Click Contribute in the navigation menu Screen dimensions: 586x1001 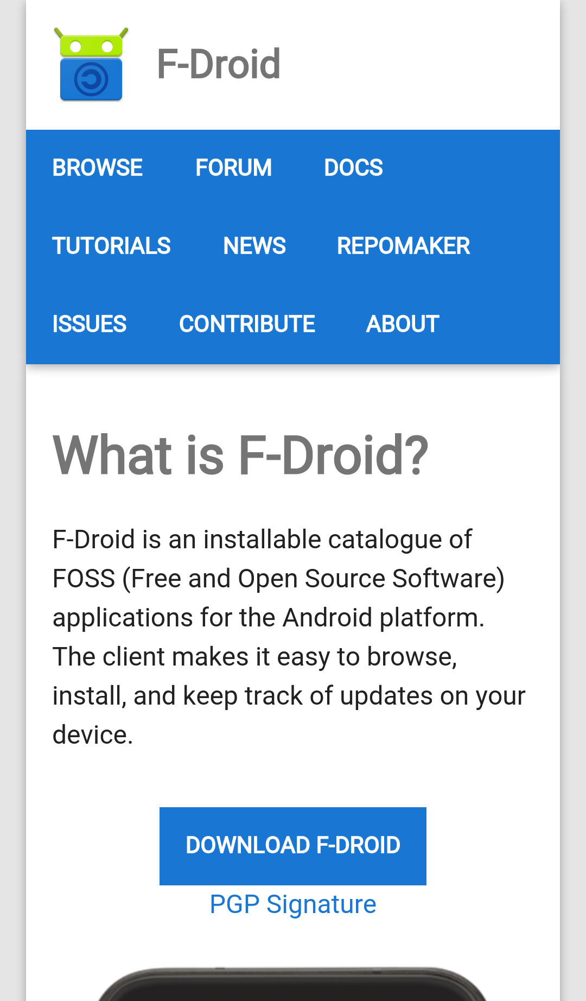[247, 324]
